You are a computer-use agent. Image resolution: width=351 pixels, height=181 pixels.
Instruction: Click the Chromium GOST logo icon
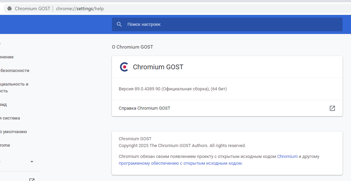click(124, 67)
